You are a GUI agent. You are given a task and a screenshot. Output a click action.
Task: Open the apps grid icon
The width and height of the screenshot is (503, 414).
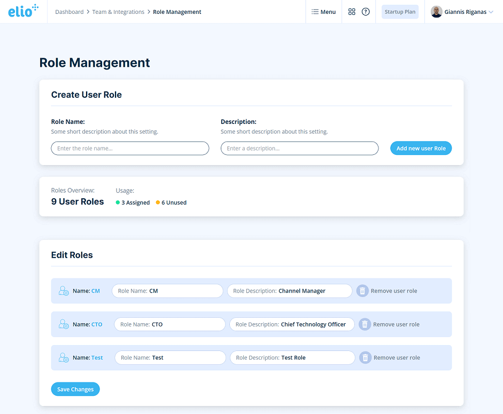(x=352, y=12)
